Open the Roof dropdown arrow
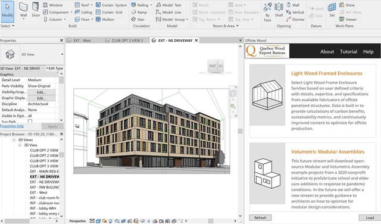Screen dimensions: 381x224 tap(92, 5)
